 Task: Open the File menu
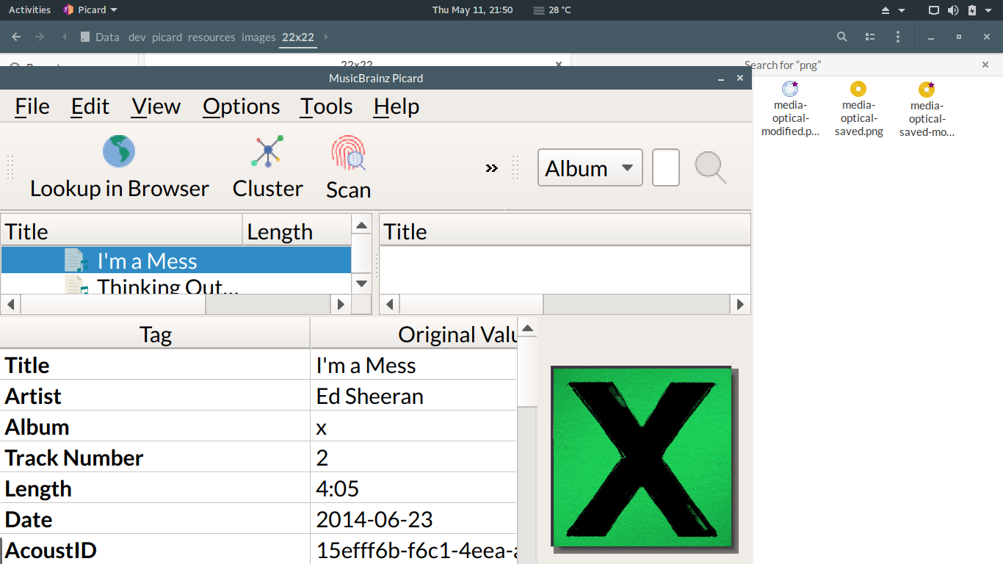(x=32, y=106)
